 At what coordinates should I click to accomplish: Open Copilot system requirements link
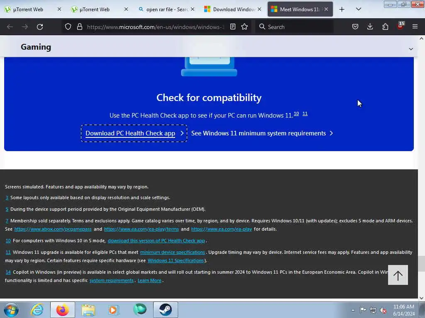tap(111, 280)
